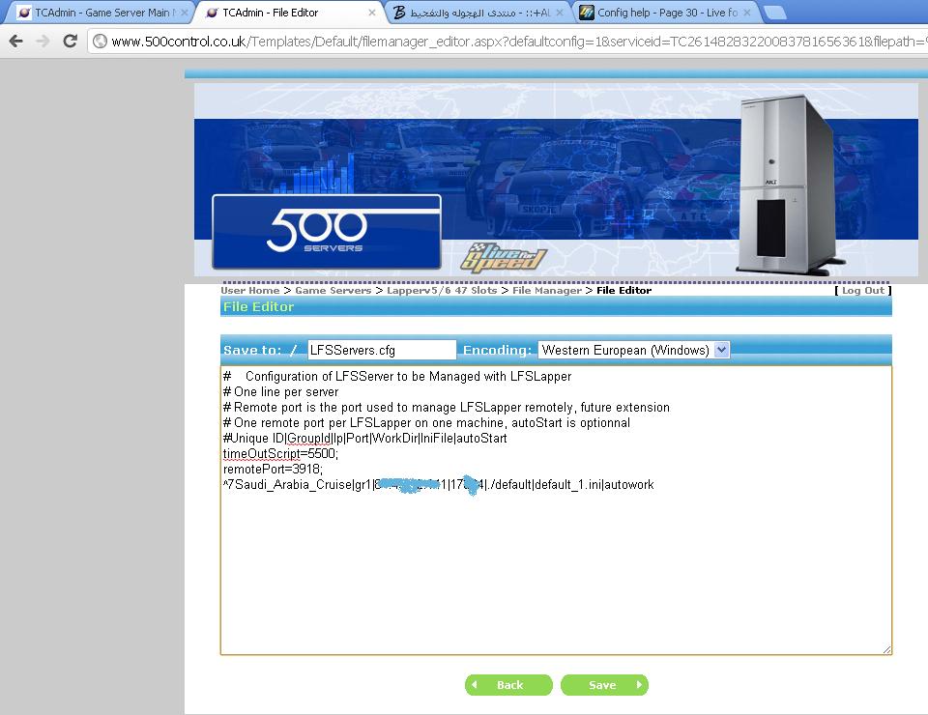Screen dimensions: 928x715
Task: Switch to the TCAdmin File Editor tab
Action: coord(288,13)
